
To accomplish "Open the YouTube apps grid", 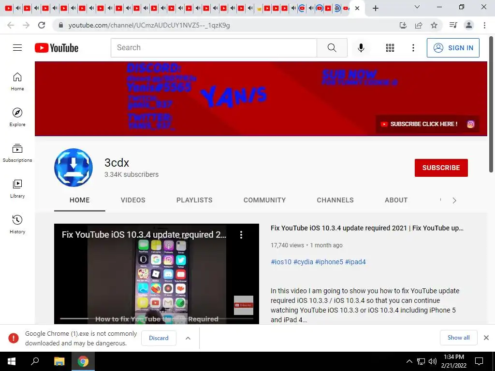I will coord(390,48).
